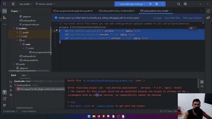Image resolution: width=212 pixels, height=119 pixels.
Task: Open the Notifications bell icon
Action: tap(208, 11)
